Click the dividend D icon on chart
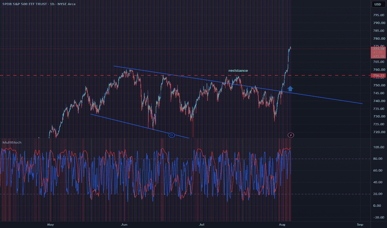The width and height of the screenshot is (387, 228). click(171, 135)
